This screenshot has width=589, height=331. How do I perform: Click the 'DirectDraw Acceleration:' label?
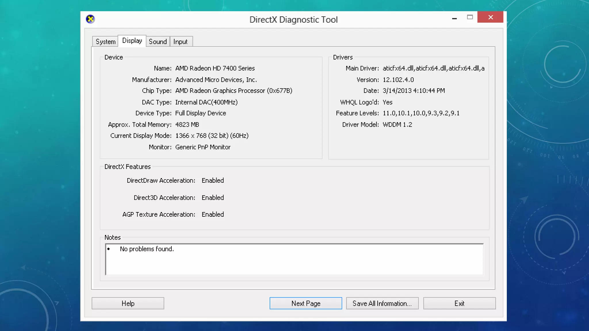point(161,180)
